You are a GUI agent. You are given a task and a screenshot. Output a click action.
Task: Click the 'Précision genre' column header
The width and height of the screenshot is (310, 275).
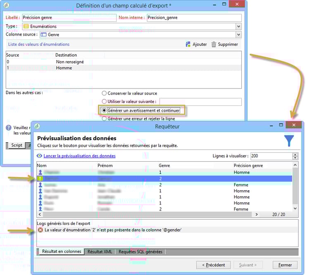tap(248, 165)
